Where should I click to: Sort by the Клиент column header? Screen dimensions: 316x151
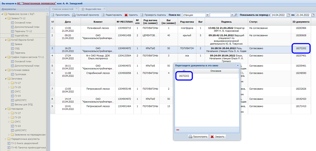[98, 22]
